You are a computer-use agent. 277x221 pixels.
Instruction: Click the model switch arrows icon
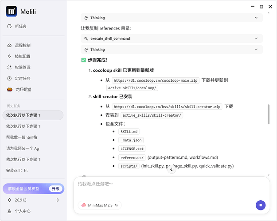[116, 205]
